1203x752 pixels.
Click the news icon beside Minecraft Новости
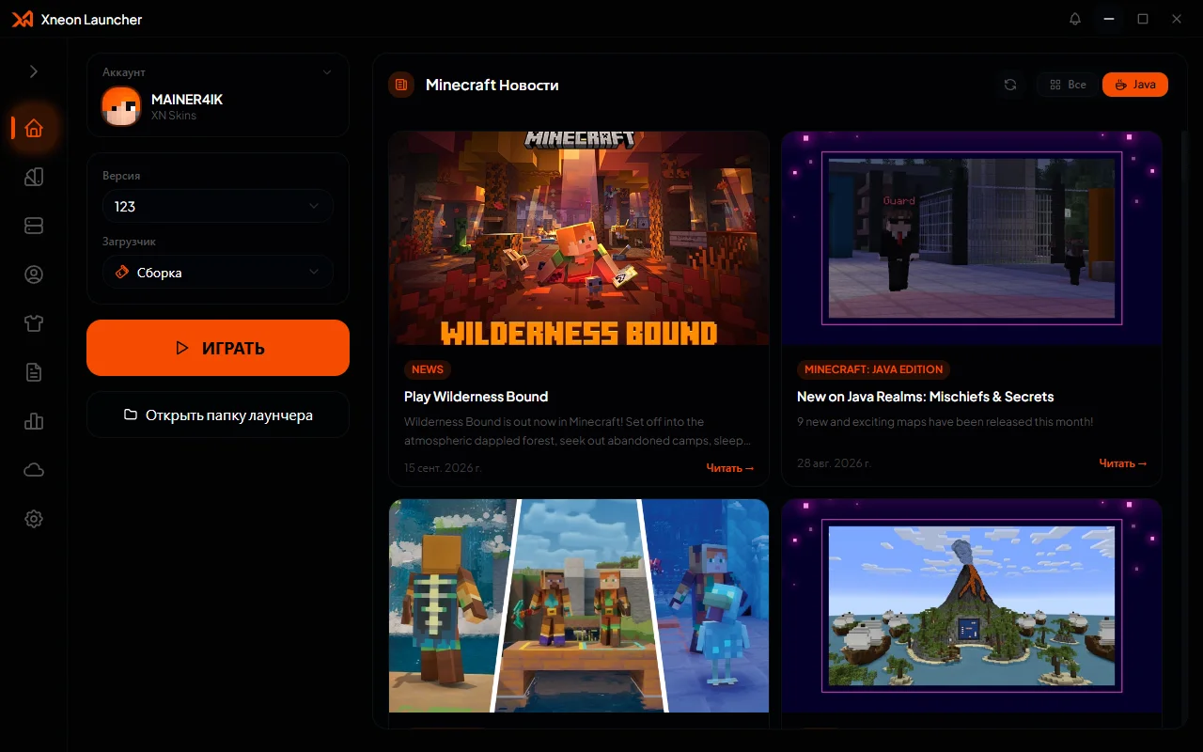pos(401,85)
